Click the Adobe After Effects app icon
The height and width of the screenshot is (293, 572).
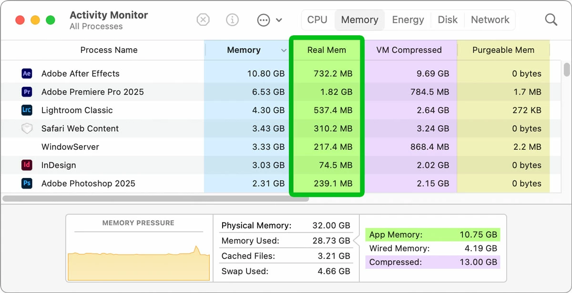pos(27,73)
